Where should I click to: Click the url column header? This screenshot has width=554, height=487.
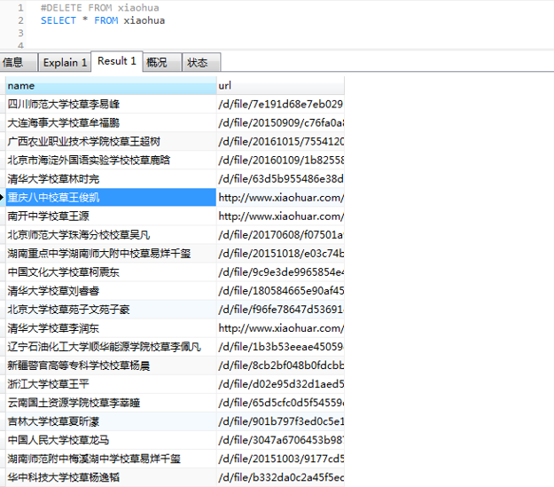click(280, 85)
